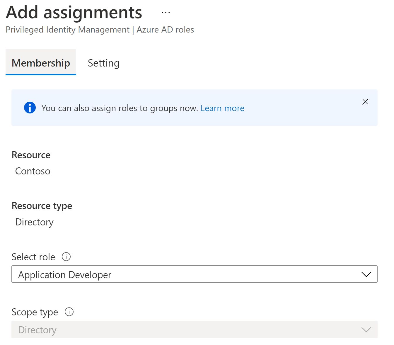Viewport: 394px width, 345px height.
Task: Click the Scope type label text
Action: (35, 312)
